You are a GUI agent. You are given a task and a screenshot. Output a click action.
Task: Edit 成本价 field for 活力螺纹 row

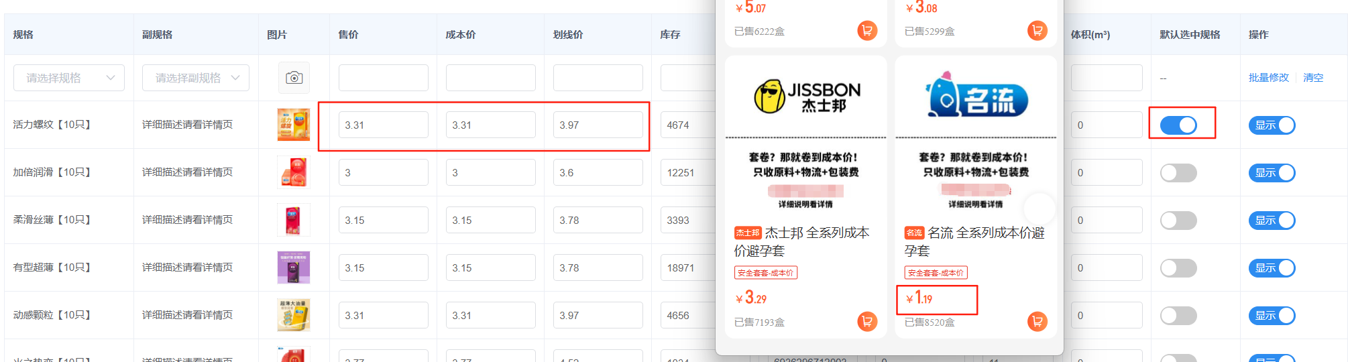[x=491, y=125]
